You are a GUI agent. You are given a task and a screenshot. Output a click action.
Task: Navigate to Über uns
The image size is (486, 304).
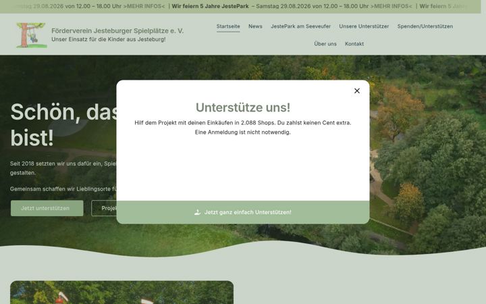pos(325,44)
